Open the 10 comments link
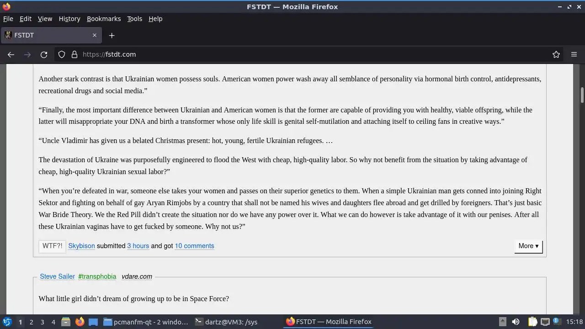The image size is (585, 329). [194, 246]
